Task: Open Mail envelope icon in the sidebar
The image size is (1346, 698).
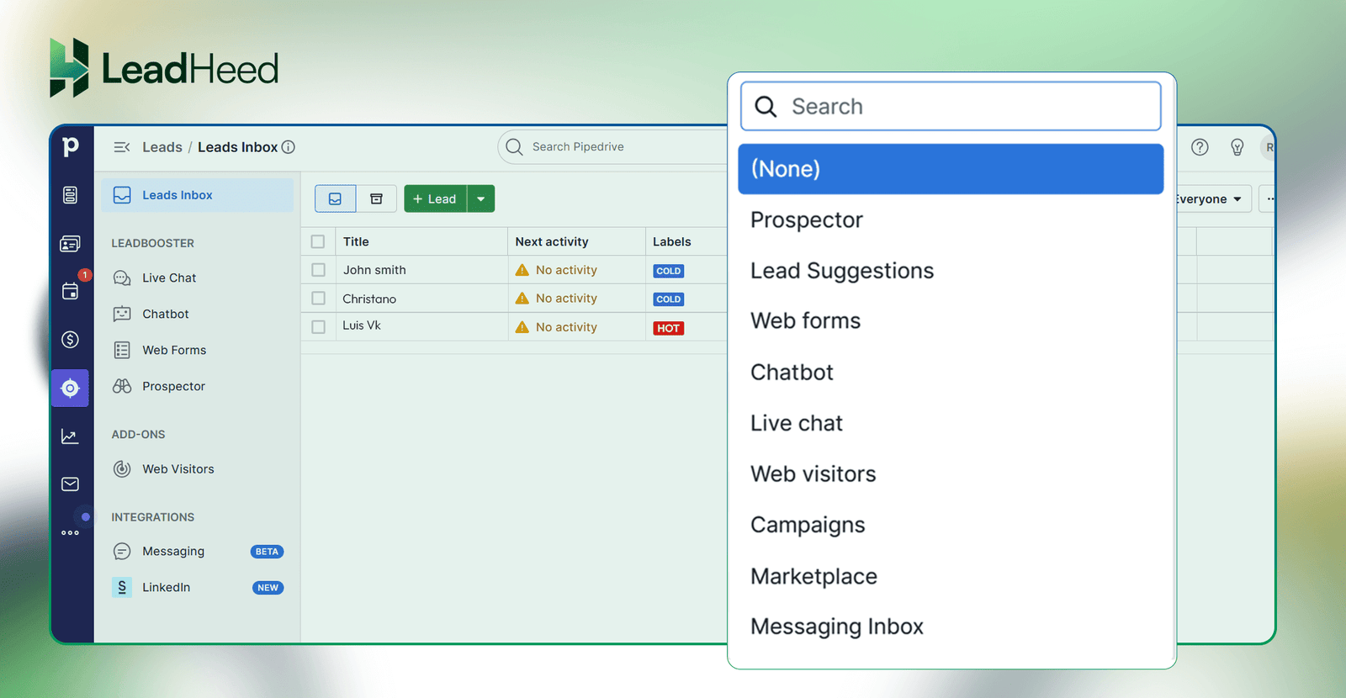Action: click(71, 484)
